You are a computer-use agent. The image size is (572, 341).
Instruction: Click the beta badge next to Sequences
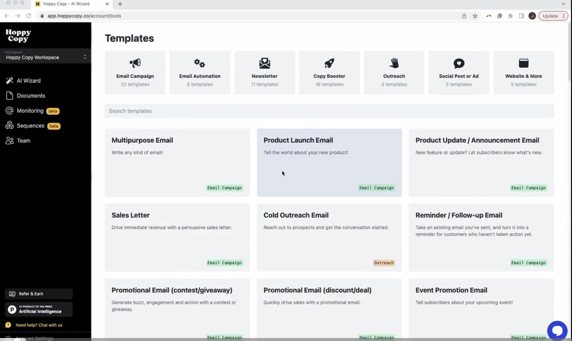tap(54, 126)
